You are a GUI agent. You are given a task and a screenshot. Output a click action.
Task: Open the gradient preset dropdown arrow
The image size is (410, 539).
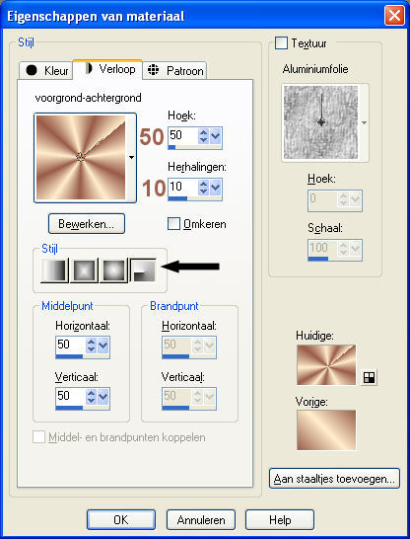pos(131,157)
